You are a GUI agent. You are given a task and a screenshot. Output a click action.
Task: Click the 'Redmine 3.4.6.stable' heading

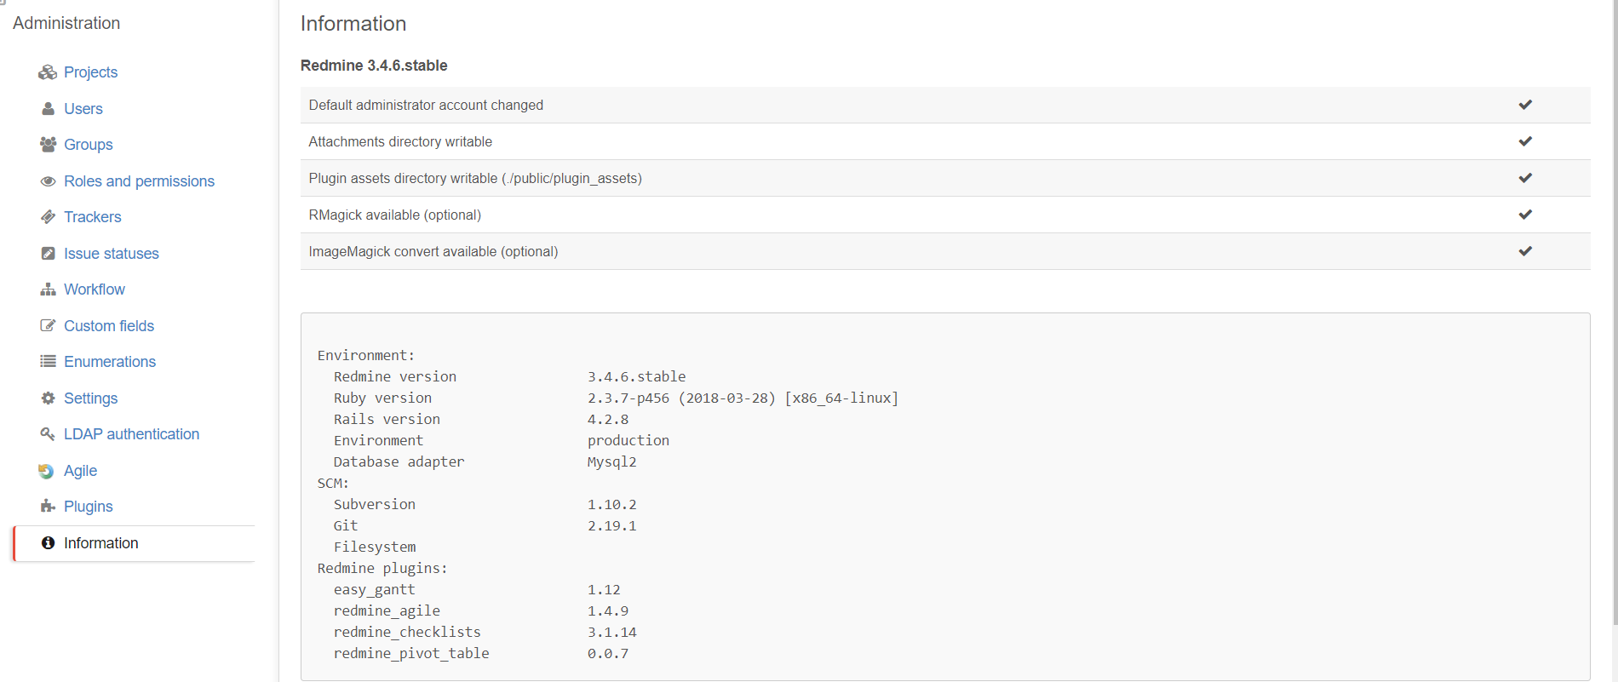(374, 66)
